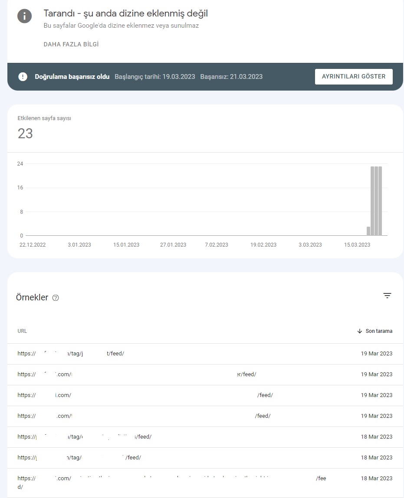Click Başlangıç tarihi: 19.03.2023 text

pyautogui.click(x=155, y=77)
